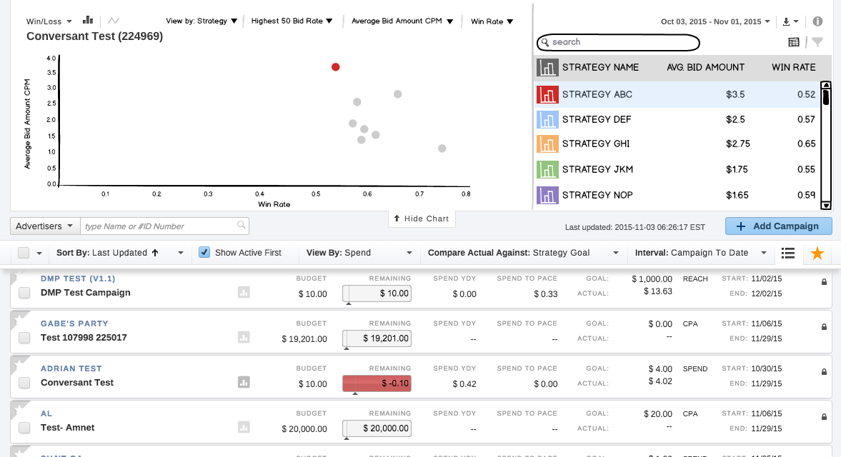841x457 pixels.
Task: Click the red point on scatter chart
Action: (x=335, y=67)
